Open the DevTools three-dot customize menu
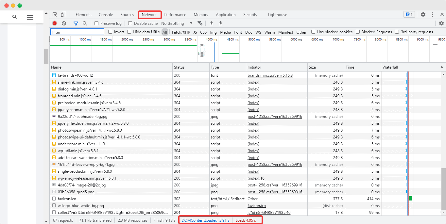 432,15
